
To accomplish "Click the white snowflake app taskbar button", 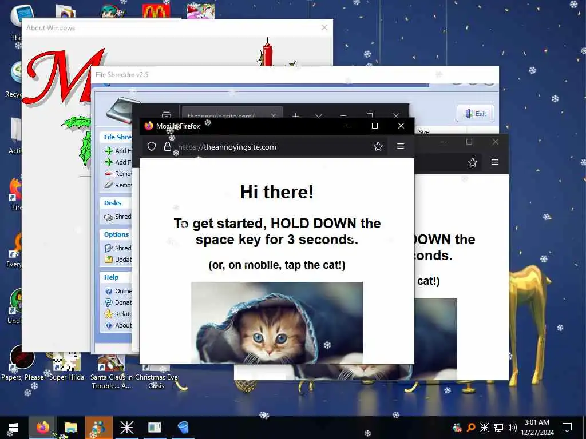I will pyautogui.click(x=126, y=428).
